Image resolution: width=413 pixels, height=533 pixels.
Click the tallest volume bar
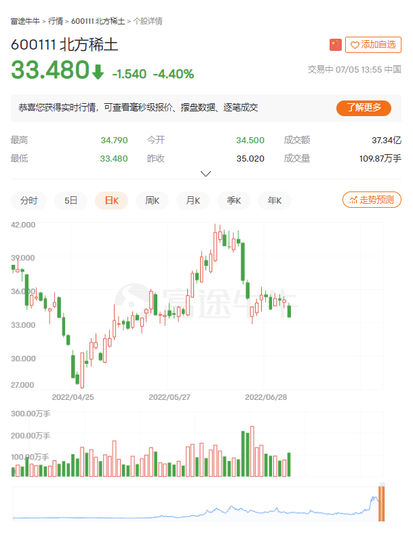click(x=252, y=452)
